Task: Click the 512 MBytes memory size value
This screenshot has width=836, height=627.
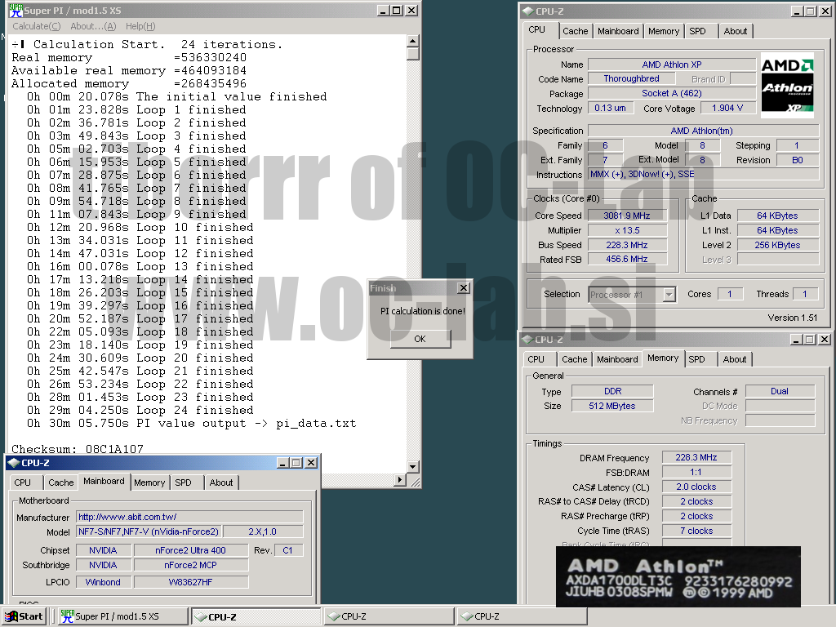Action: [612, 406]
